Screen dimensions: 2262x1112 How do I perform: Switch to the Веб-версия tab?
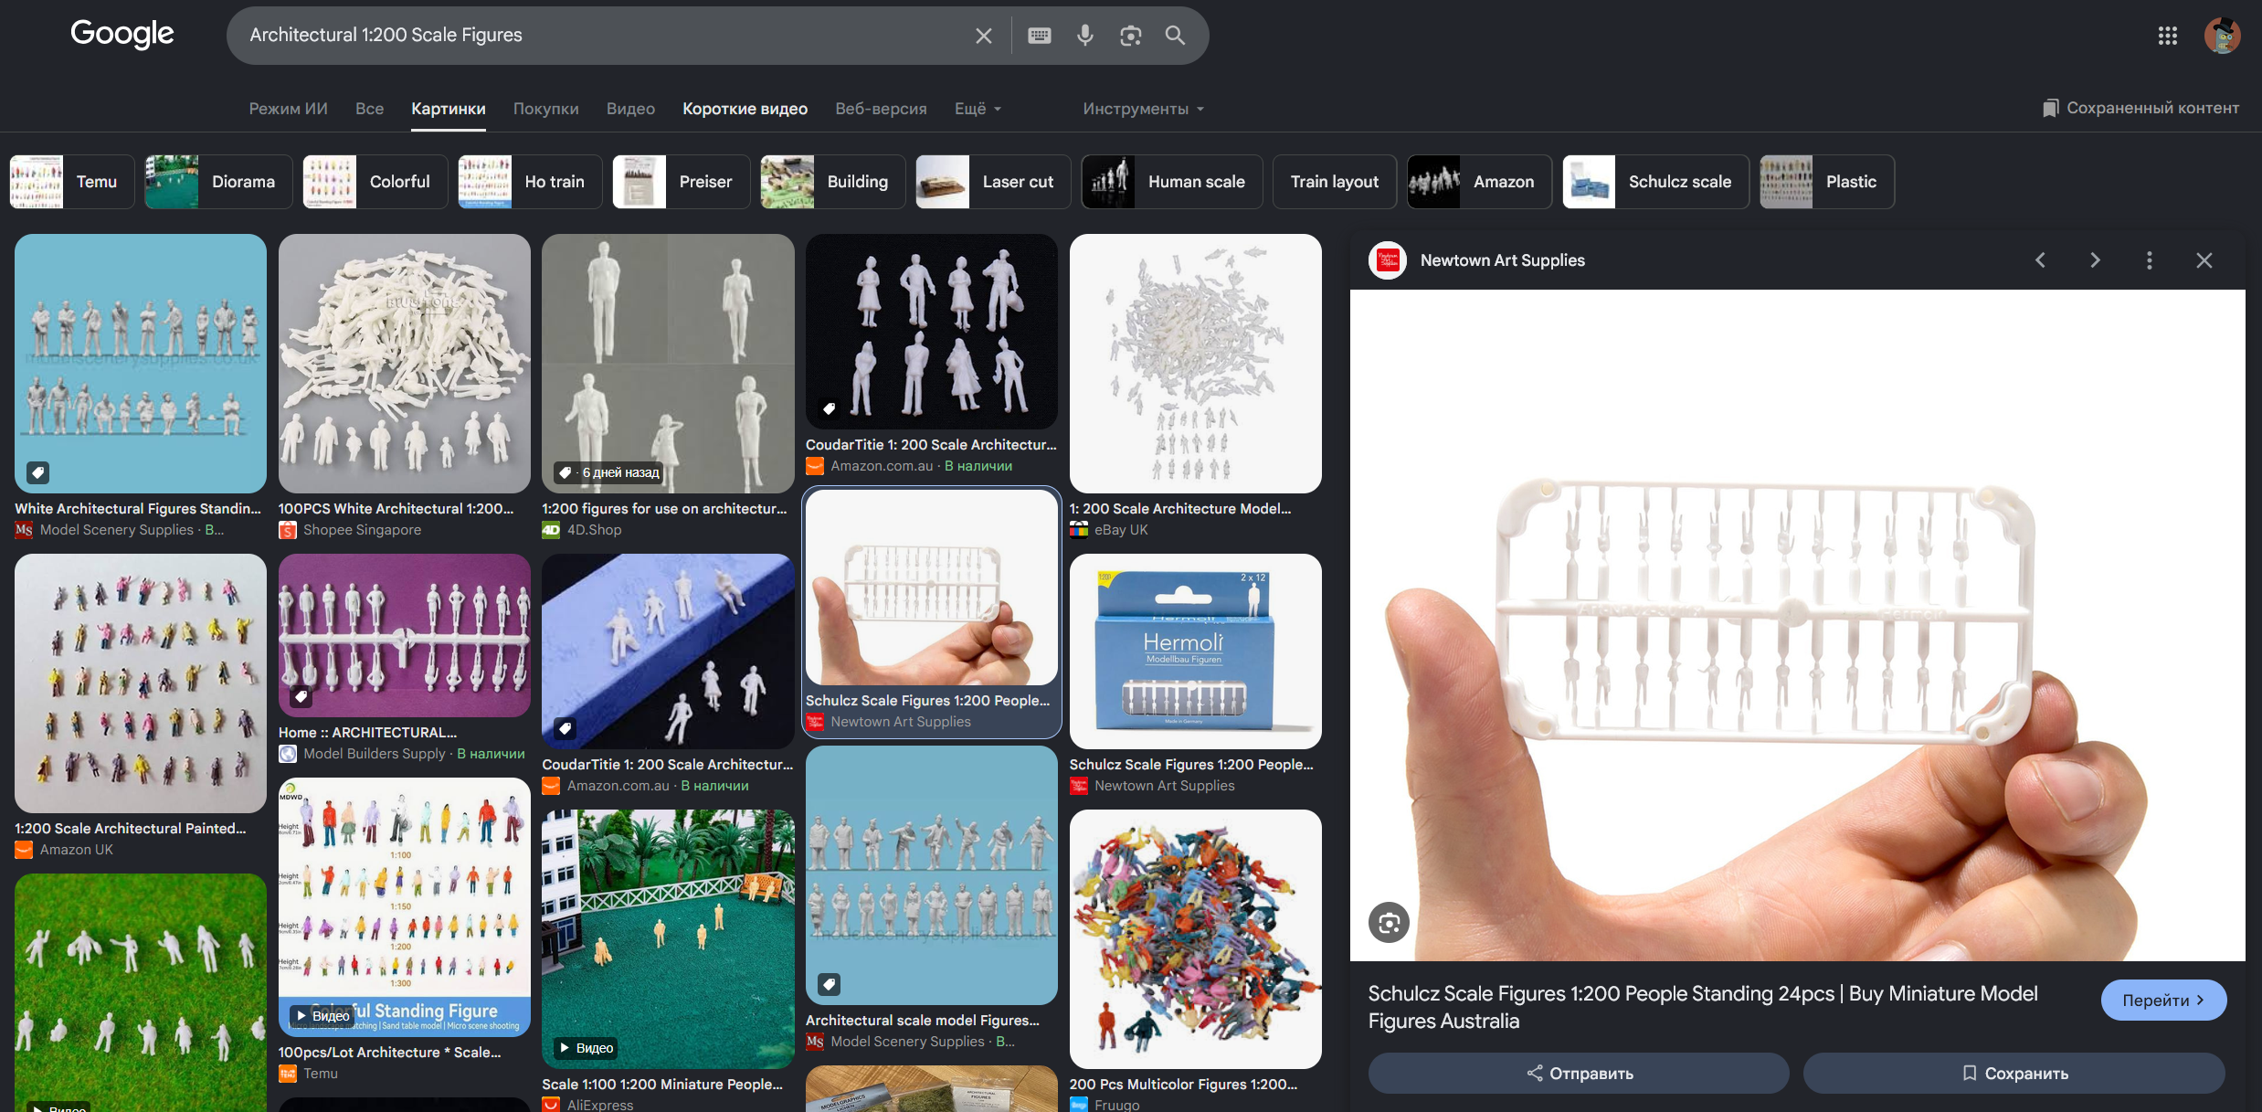pos(881,109)
